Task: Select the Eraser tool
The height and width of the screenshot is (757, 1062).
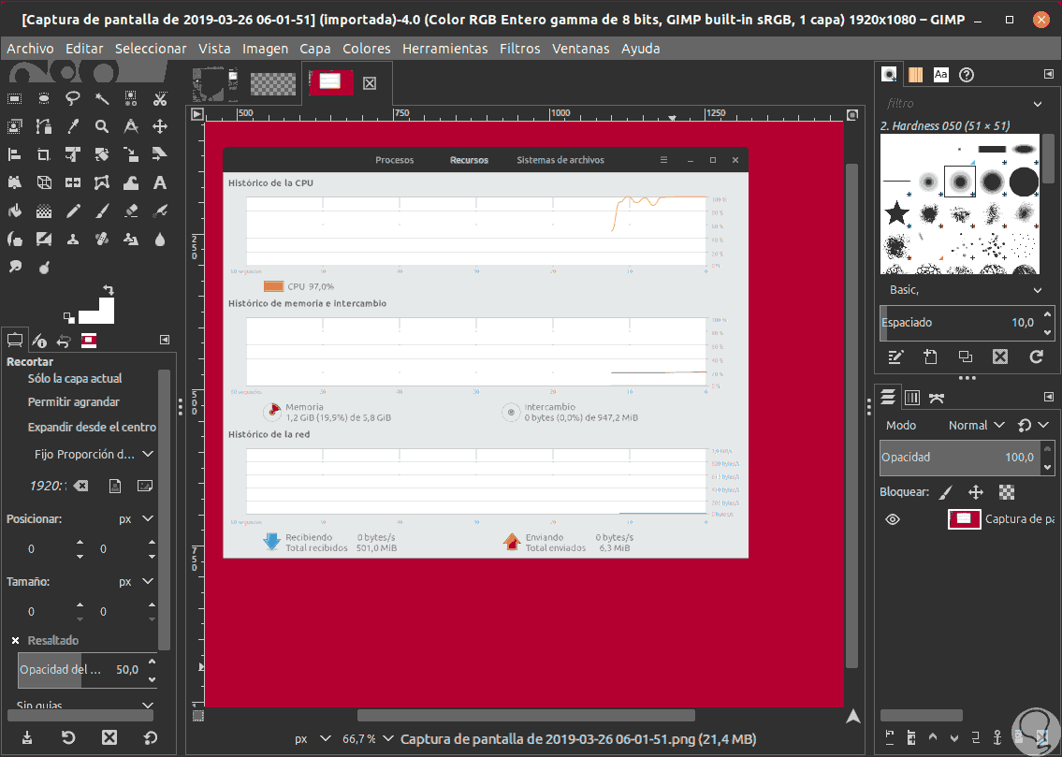Action: [131, 211]
